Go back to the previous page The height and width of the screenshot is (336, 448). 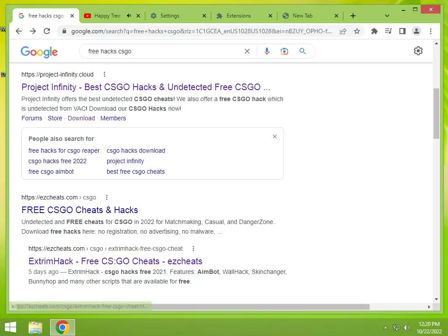coord(19,31)
